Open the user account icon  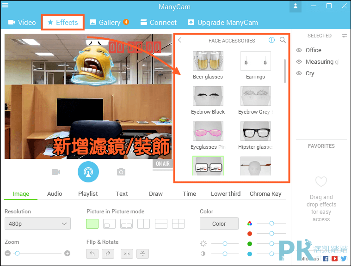(x=295, y=6)
